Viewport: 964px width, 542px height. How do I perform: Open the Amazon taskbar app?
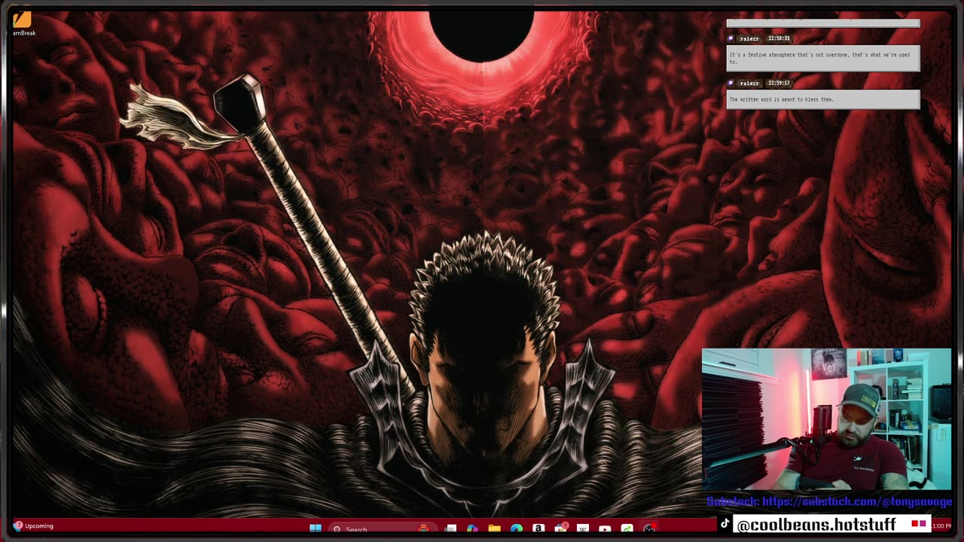[538, 528]
